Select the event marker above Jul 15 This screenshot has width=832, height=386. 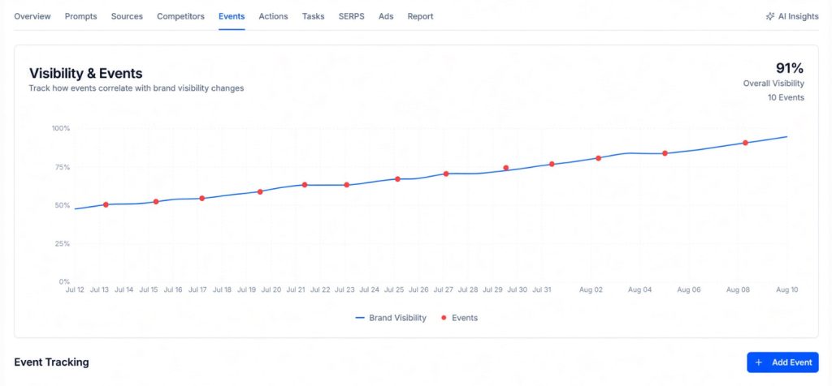click(x=156, y=202)
